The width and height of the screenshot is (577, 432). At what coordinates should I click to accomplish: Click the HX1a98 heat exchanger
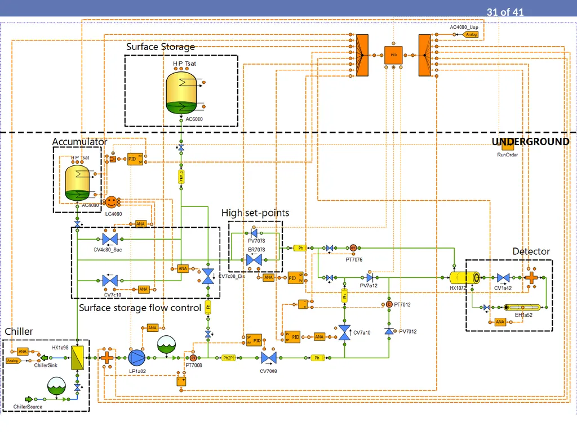pos(77,358)
